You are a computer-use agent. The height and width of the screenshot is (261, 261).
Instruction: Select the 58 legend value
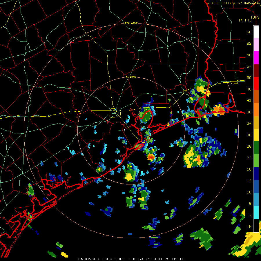click(x=249, y=55)
